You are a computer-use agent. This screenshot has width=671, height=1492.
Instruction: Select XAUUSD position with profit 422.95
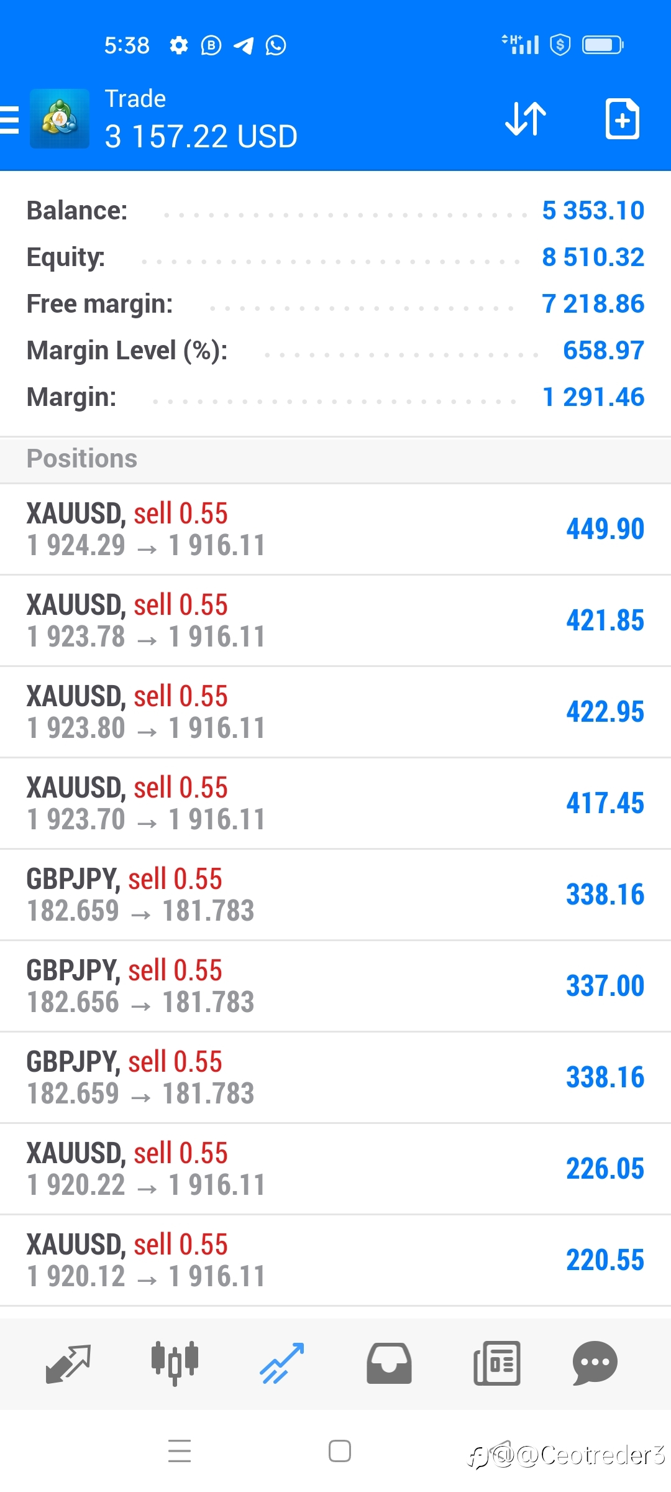[335, 712]
